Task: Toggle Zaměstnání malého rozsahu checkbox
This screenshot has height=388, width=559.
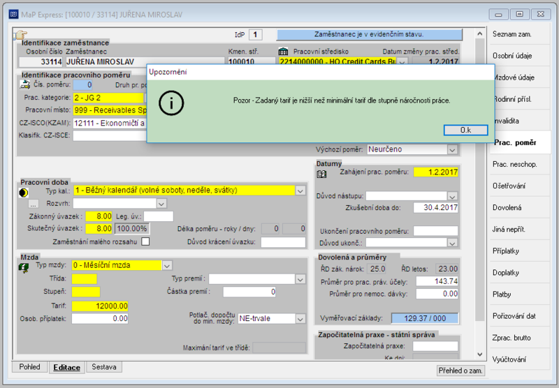Action: (x=145, y=241)
